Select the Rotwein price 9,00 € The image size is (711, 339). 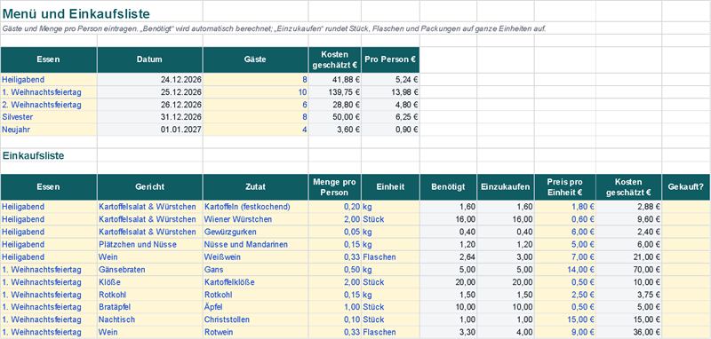565,332
